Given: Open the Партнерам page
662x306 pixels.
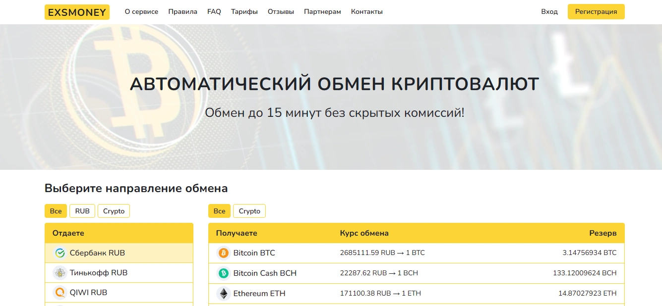Looking at the screenshot, I should click(322, 12).
